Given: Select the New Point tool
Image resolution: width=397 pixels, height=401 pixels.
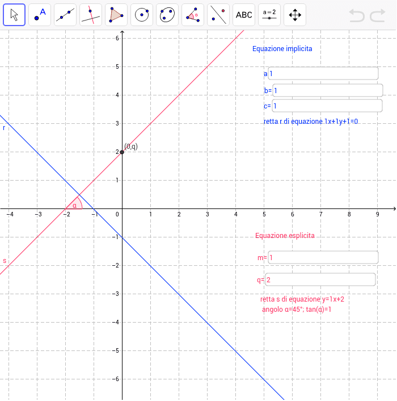Looking at the screenshot, I should [x=40, y=15].
